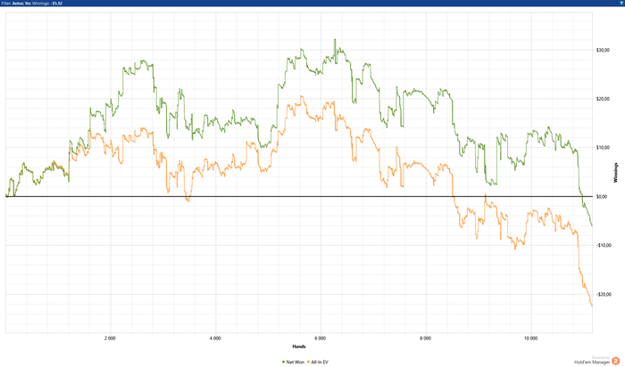Click the -$10,00 axis label

click(x=603, y=245)
